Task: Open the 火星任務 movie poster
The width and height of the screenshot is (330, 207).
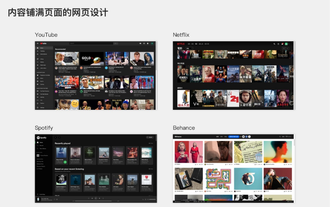Action: pyautogui.click(x=245, y=98)
